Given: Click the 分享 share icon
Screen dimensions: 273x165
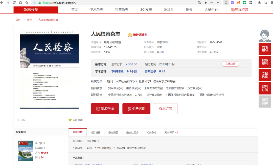Looking at the screenshot, I should coord(21,120).
